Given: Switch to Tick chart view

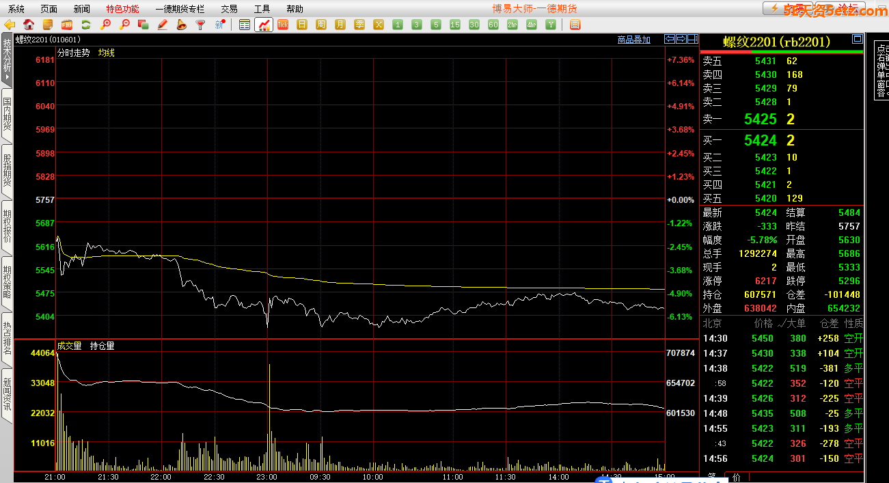Looking at the screenshot, I should [283, 25].
